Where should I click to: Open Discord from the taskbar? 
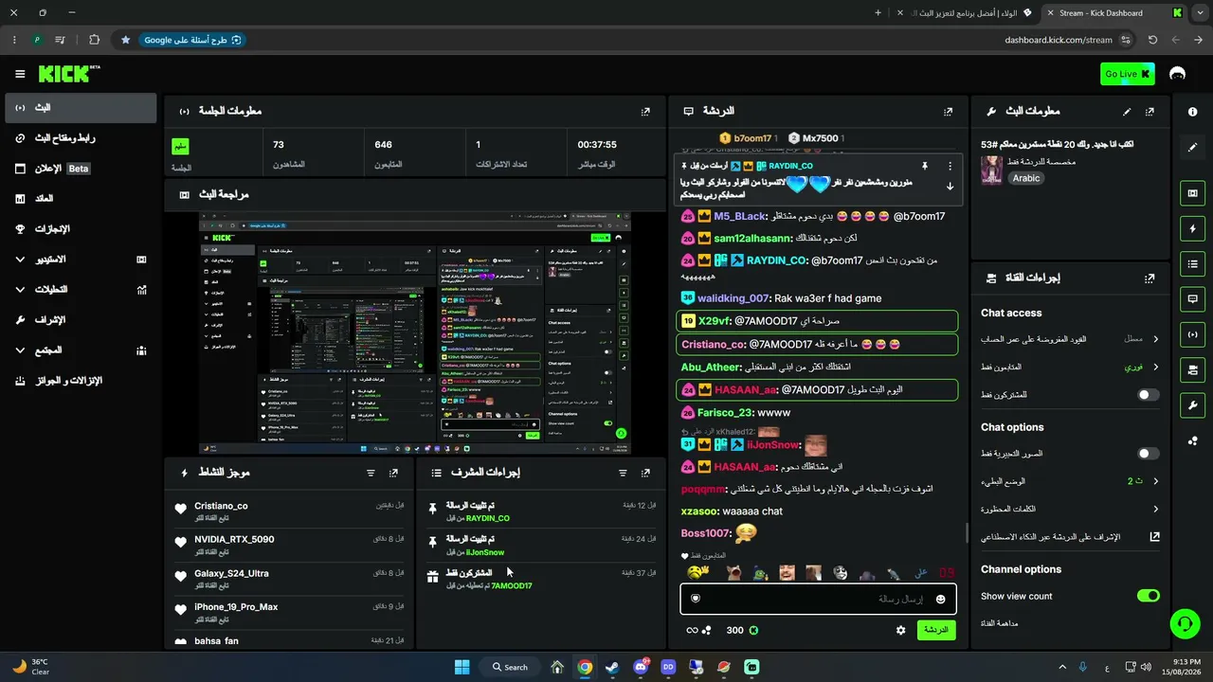click(x=641, y=667)
